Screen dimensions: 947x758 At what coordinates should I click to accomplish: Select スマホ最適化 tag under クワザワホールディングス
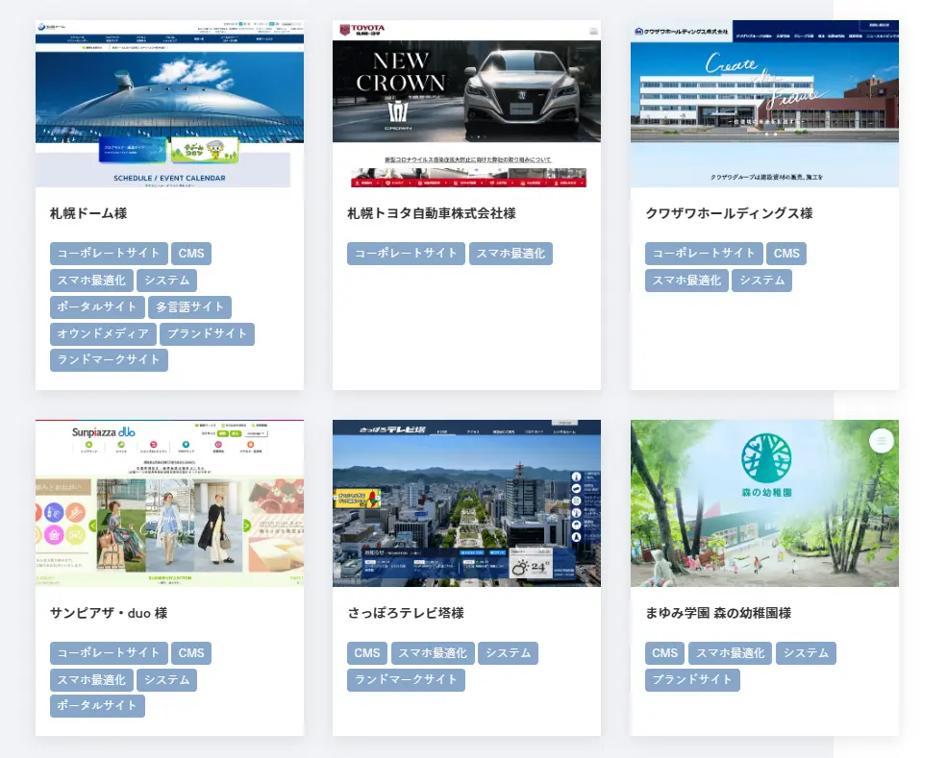click(686, 280)
